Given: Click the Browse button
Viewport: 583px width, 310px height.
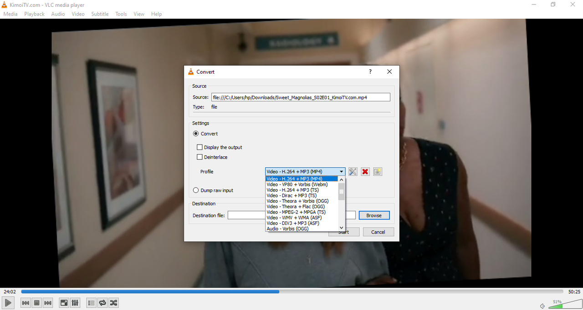Looking at the screenshot, I should point(374,215).
